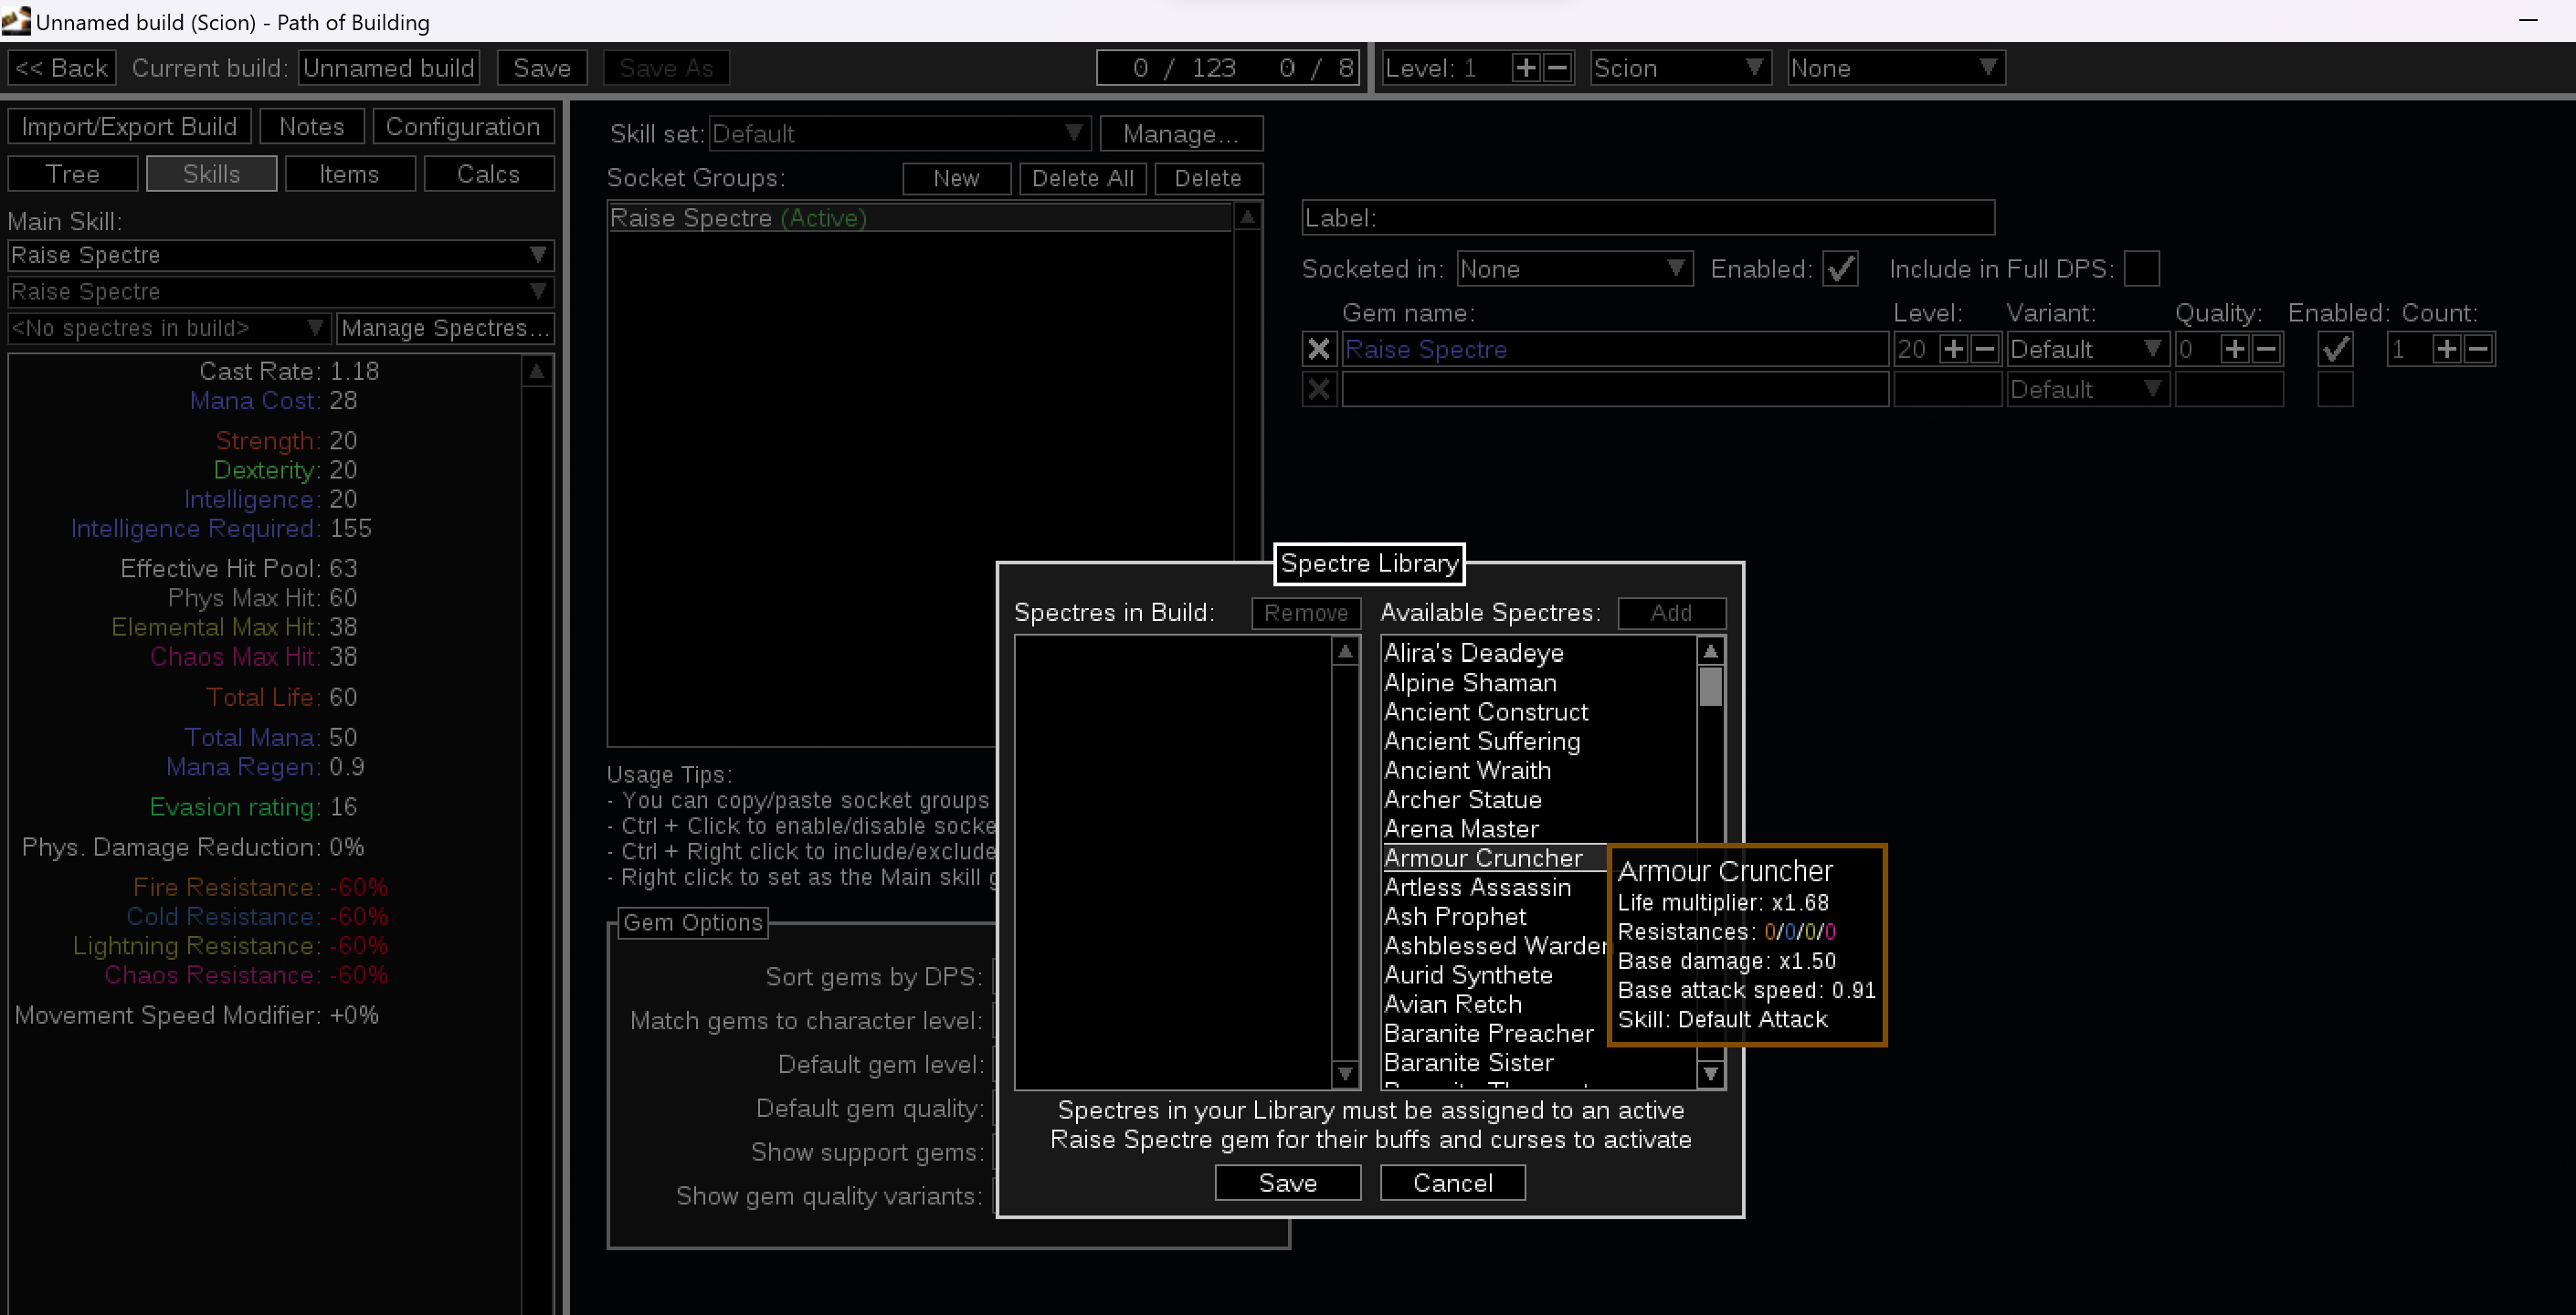Save the Spectre Library changes
Image resolution: width=2576 pixels, height=1315 pixels.
tap(1287, 1183)
